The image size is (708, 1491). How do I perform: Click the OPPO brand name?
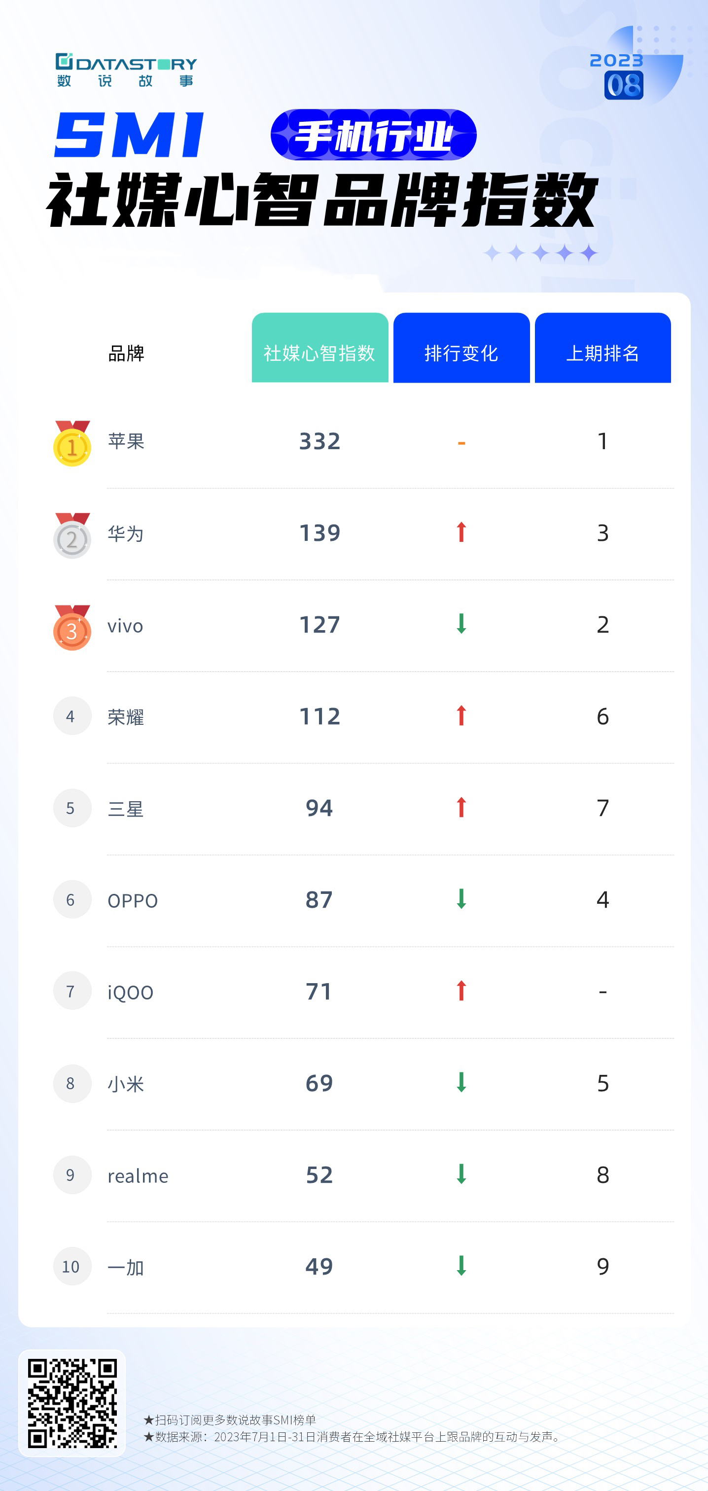133,901
